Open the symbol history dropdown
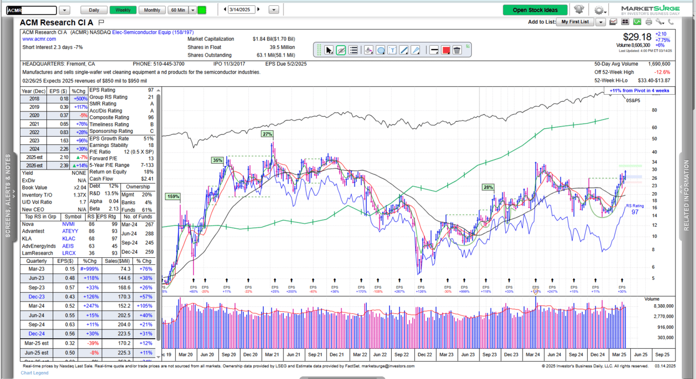The width and height of the screenshot is (696, 379). (x=65, y=10)
